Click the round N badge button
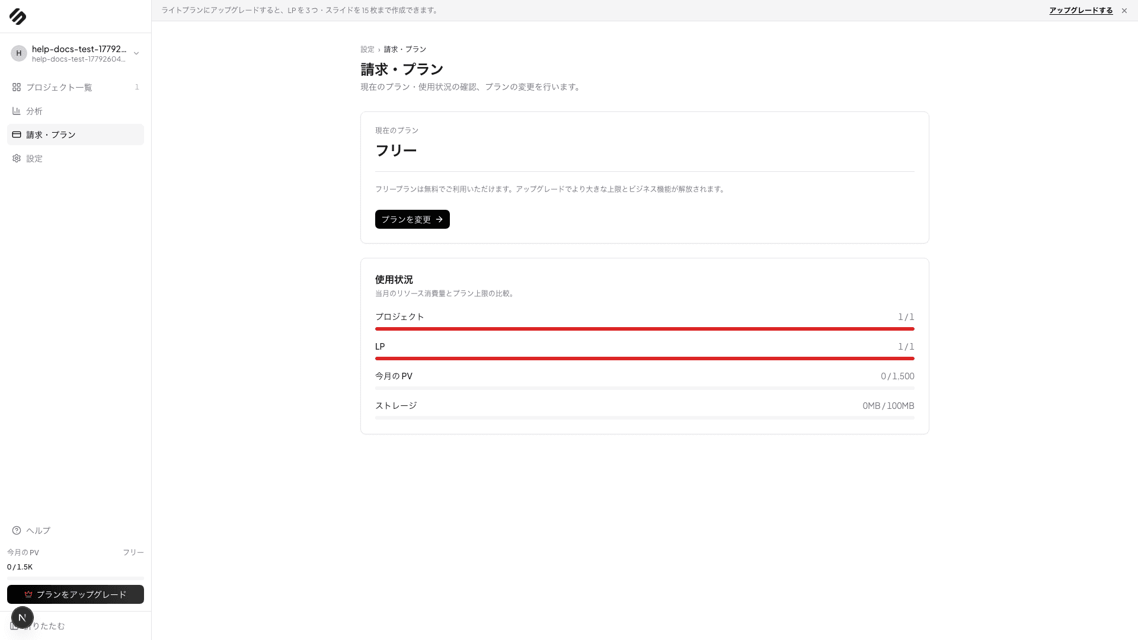1138x640 pixels. click(x=23, y=617)
